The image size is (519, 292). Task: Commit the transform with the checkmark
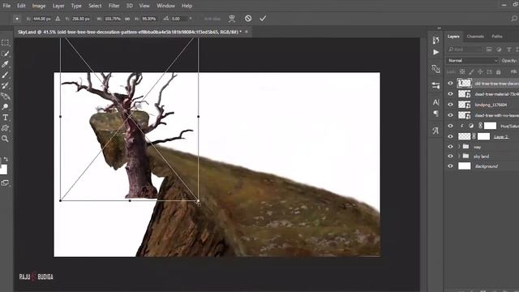point(263,19)
